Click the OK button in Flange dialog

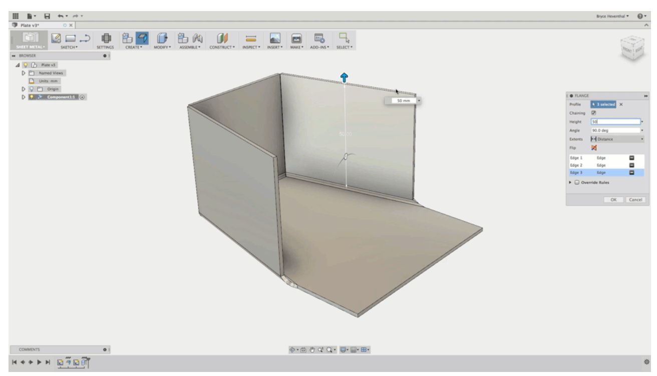614,200
